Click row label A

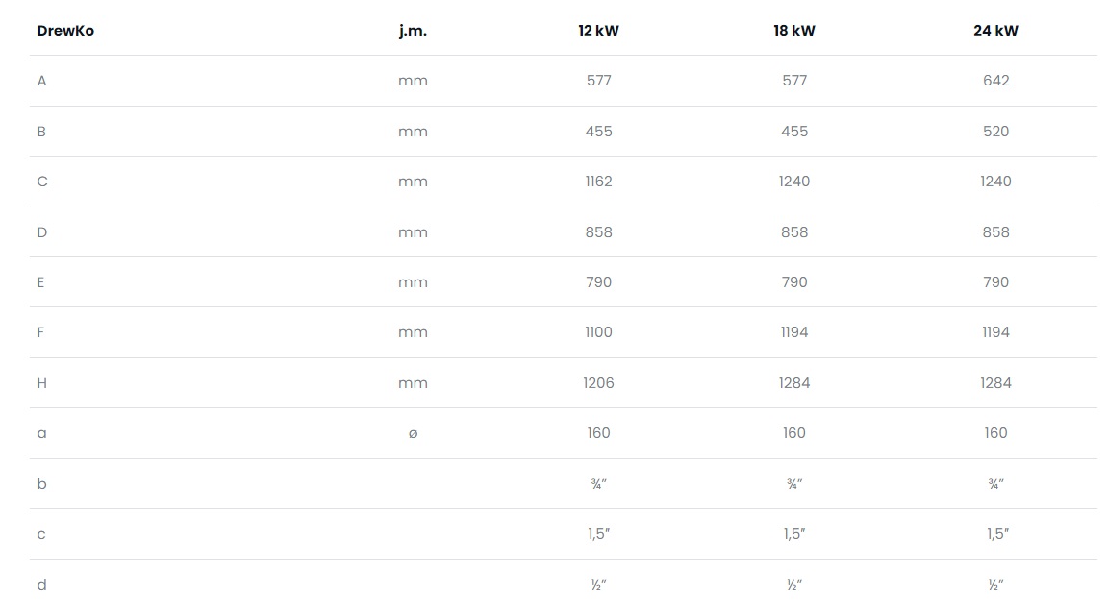pos(41,81)
